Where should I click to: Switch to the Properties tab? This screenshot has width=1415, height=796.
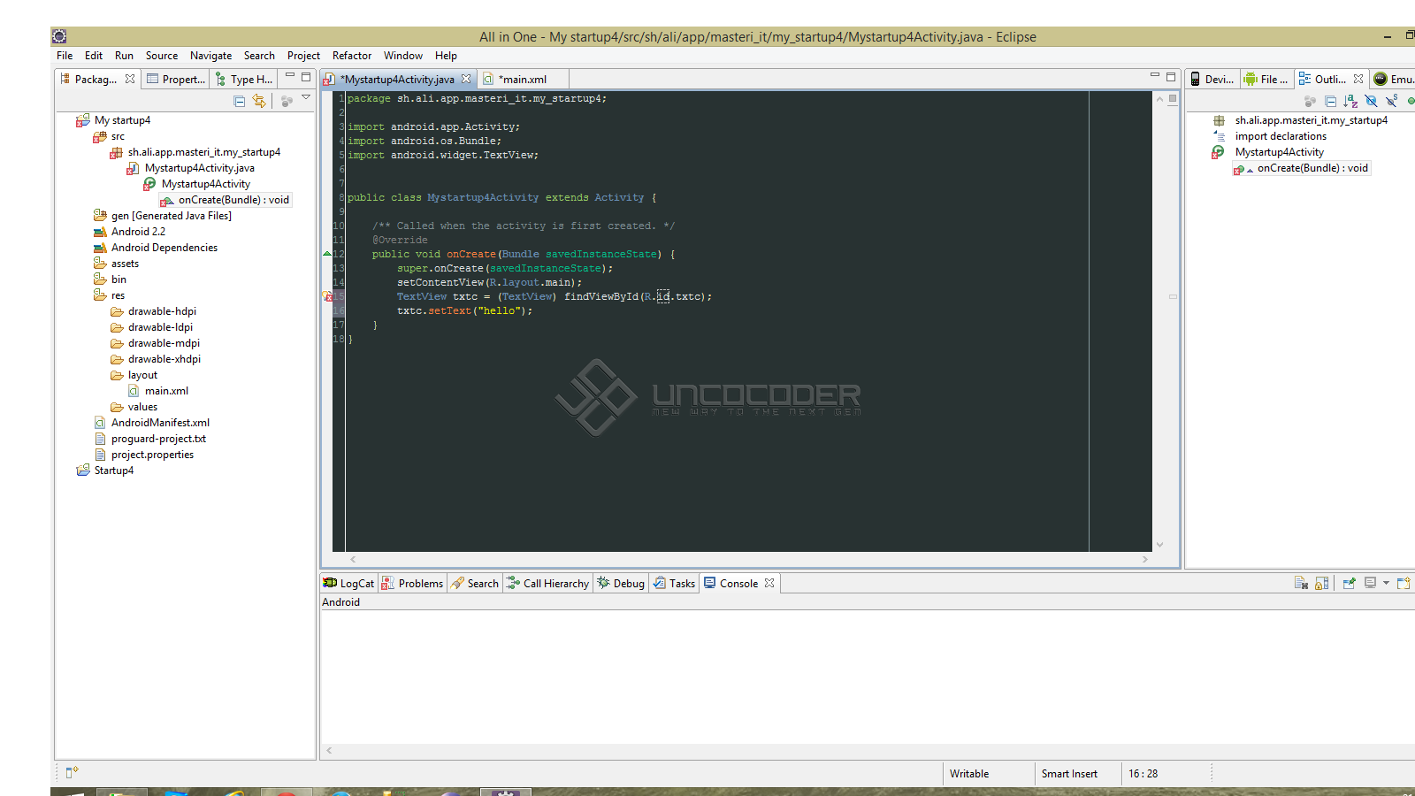pyautogui.click(x=176, y=79)
